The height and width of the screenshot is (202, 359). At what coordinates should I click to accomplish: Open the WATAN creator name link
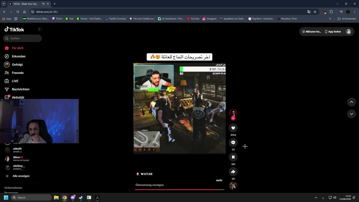(146, 174)
